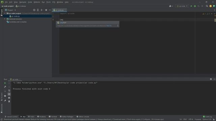This screenshot has height=121, width=216.
Task: Pin the qr code Run tab
Action: 5,100
